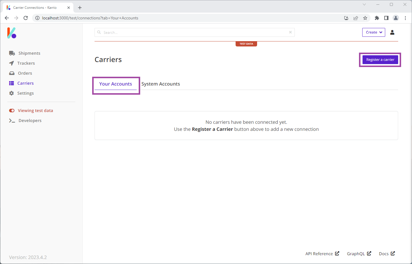Viewport: 412px width, 264px height.
Task: Click the site information icon in address bar
Action: pos(37,18)
